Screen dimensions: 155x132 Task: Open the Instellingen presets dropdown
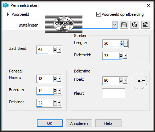115,25
